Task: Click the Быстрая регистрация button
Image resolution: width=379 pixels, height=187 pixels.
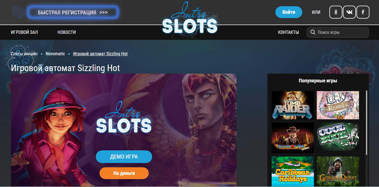Action: [x=73, y=12]
